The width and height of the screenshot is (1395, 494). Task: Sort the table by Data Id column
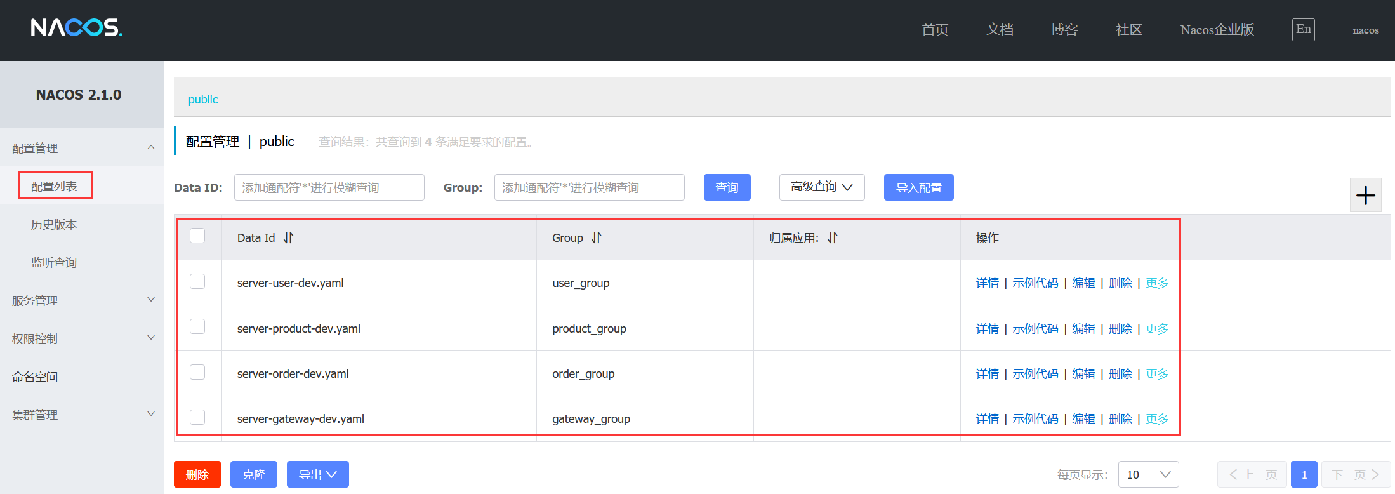coord(289,237)
